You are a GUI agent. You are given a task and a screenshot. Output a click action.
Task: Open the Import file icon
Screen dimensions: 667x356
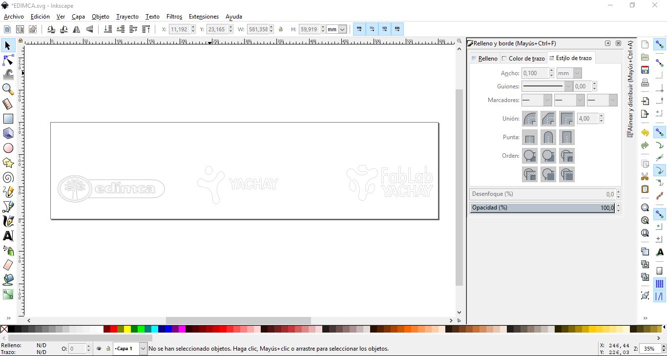[645, 101]
